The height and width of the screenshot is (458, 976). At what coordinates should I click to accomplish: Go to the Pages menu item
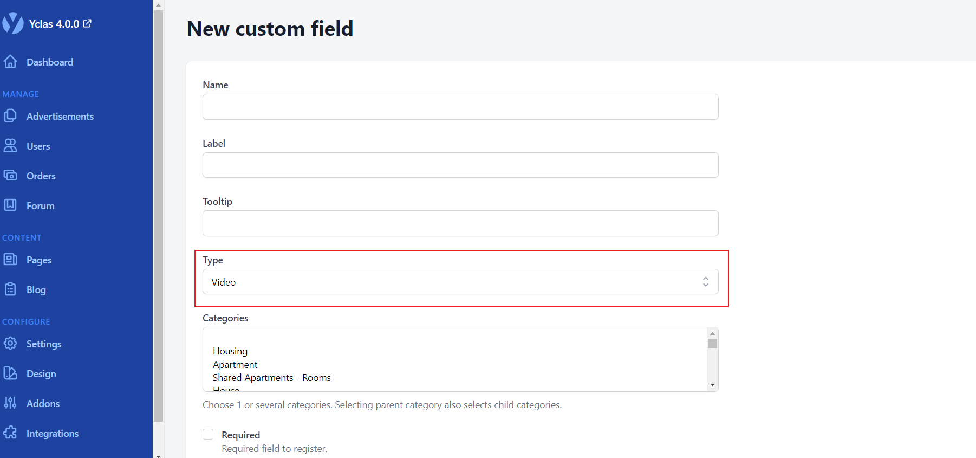coord(39,260)
